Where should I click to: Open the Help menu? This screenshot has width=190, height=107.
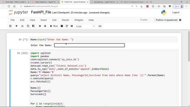coord(91,20)
